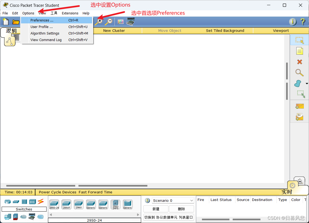Click Set Tiled Background button
Image resolution: width=309 pixels, height=223 pixels.
coord(225,30)
